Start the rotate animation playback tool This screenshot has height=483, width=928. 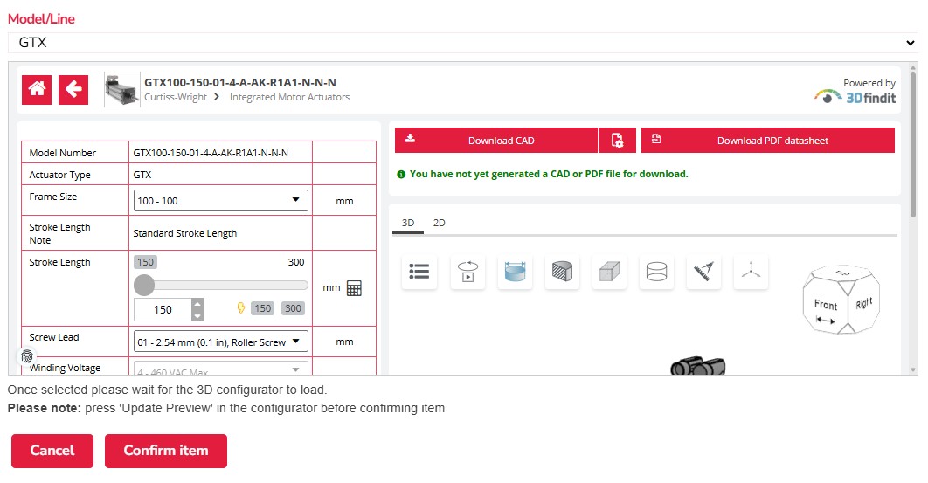tap(467, 272)
